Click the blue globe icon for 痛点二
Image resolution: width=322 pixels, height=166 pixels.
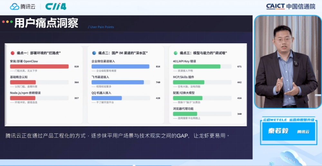coord(94,53)
